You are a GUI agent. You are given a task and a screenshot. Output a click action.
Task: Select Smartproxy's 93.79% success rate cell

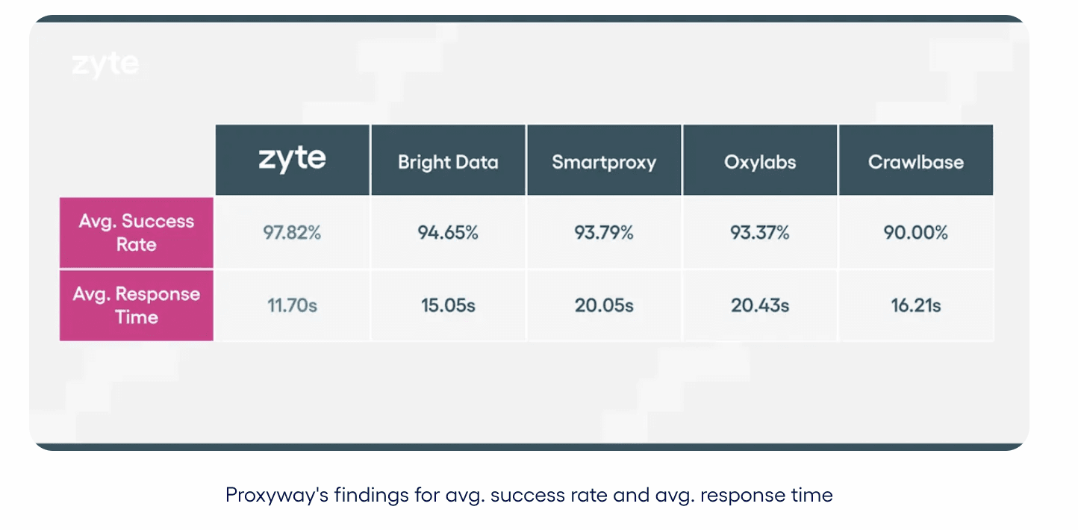[x=604, y=233]
